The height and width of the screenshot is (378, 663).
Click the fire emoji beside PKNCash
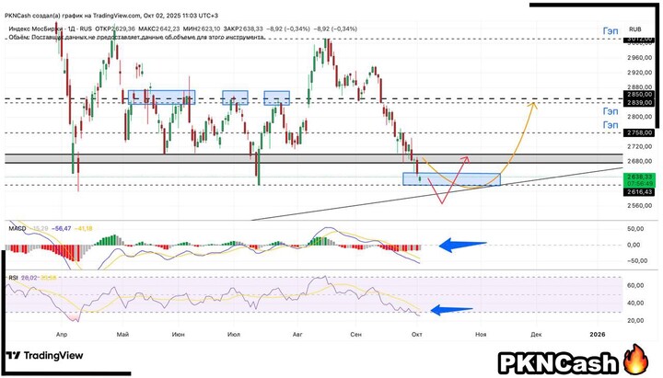pos(636,358)
